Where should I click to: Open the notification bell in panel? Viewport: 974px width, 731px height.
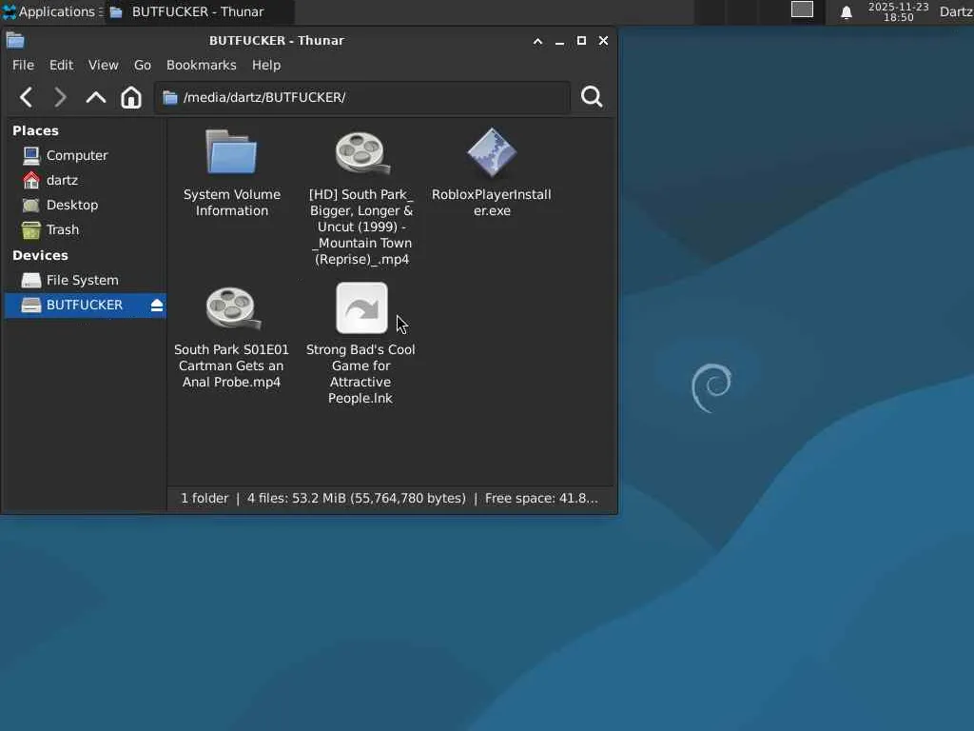[x=846, y=12]
